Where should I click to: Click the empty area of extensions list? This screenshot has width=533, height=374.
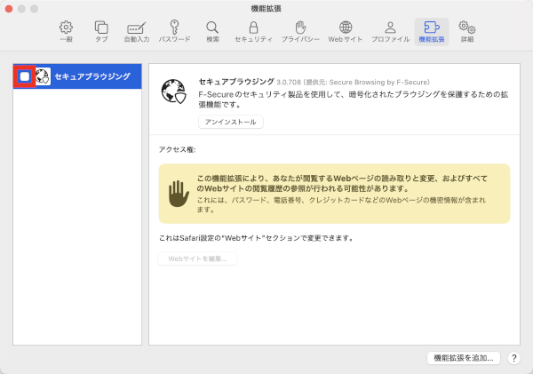point(77,222)
